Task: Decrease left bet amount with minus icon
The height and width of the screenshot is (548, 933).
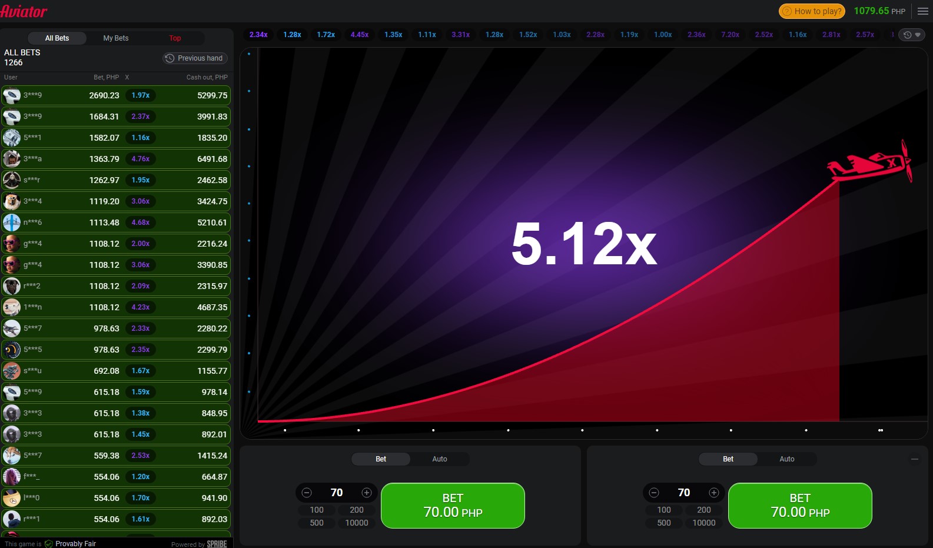Action: coord(307,493)
